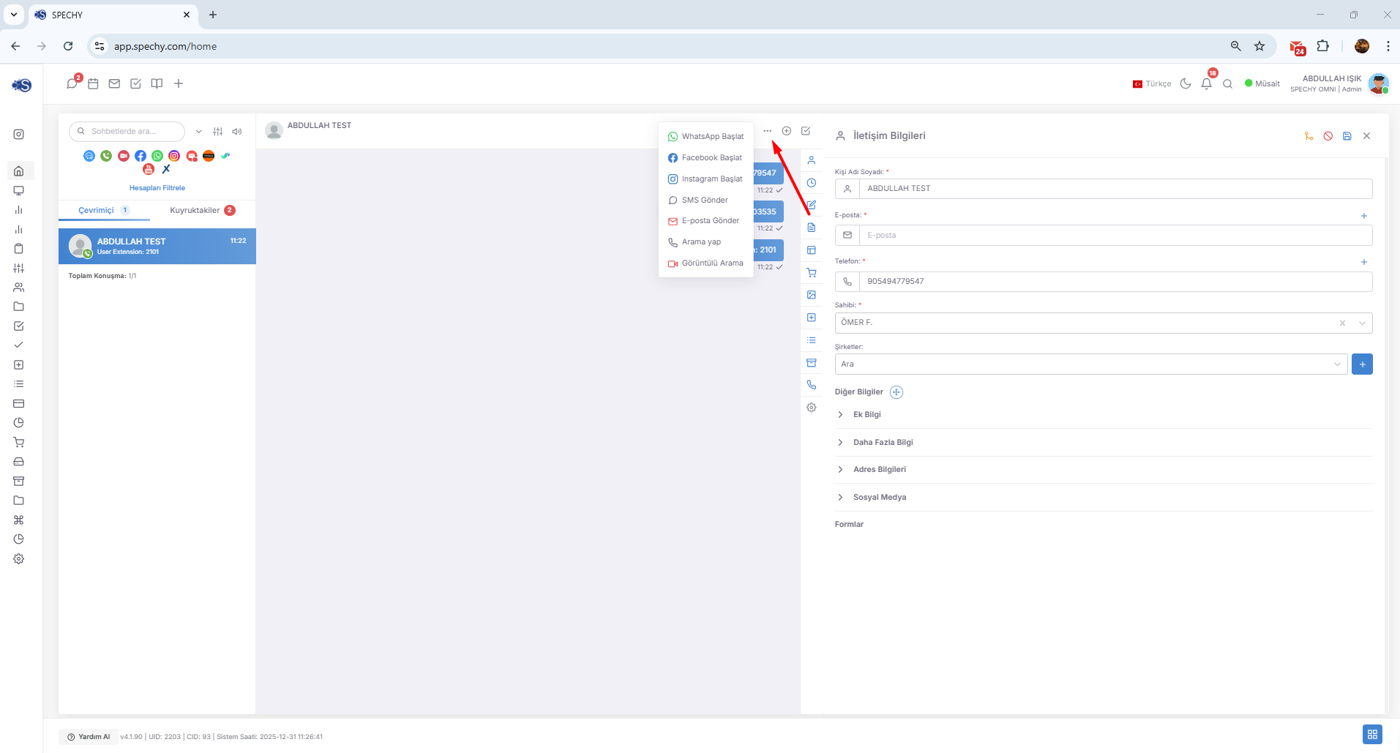1400x753 pixels.
Task: Click the plus-circle icon in chat header
Action: (787, 131)
